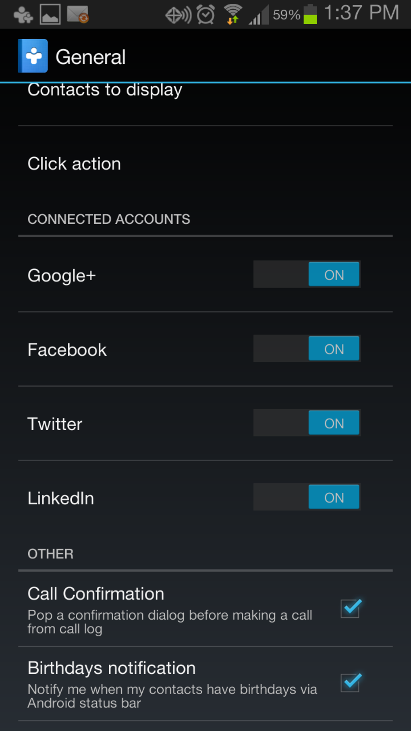Tap the battery indicator icon
Image resolution: width=411 pixels, height=731 pixels.
310,15
